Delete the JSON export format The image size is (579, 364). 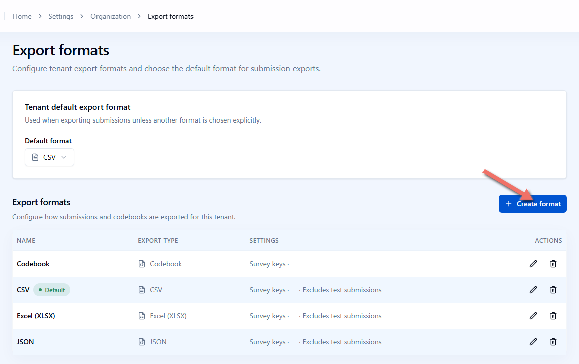tap(553, 342)
